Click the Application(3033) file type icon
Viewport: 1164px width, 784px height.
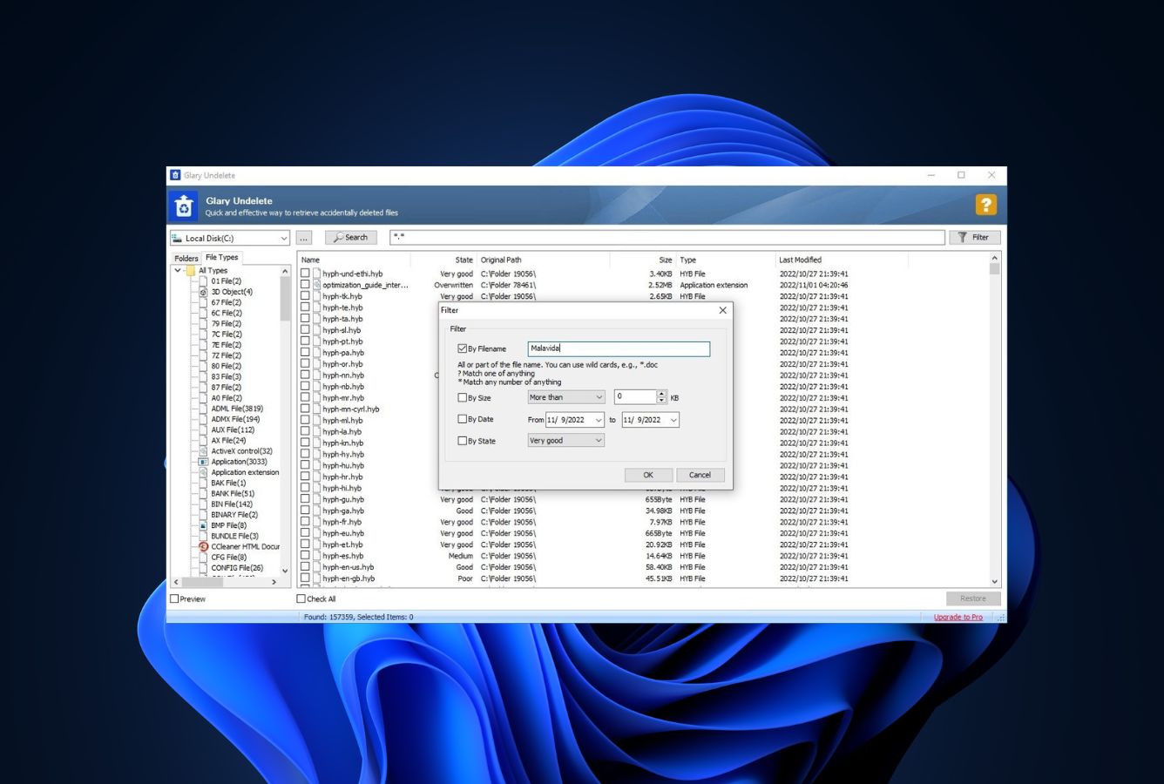(203, 462)
